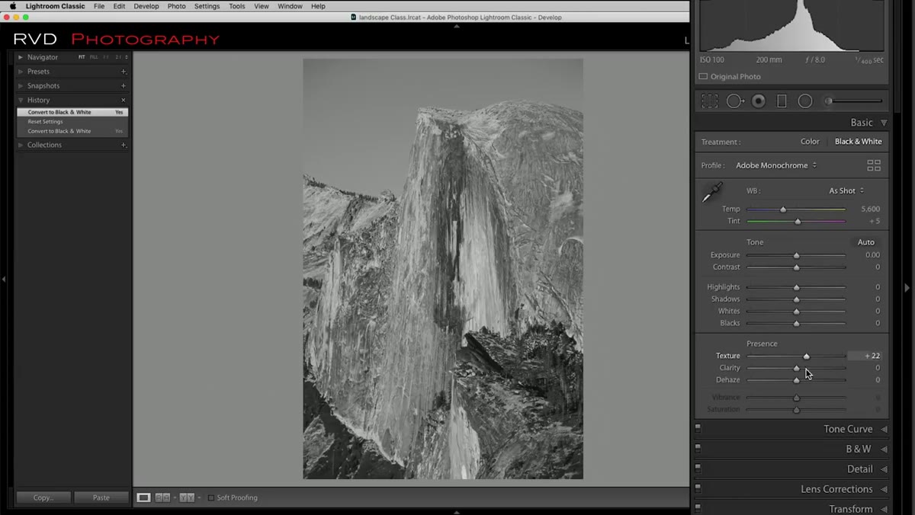The image size is (915, 515).
Task: Enable the Original Photo checkbox
Action: coord(703,76)
